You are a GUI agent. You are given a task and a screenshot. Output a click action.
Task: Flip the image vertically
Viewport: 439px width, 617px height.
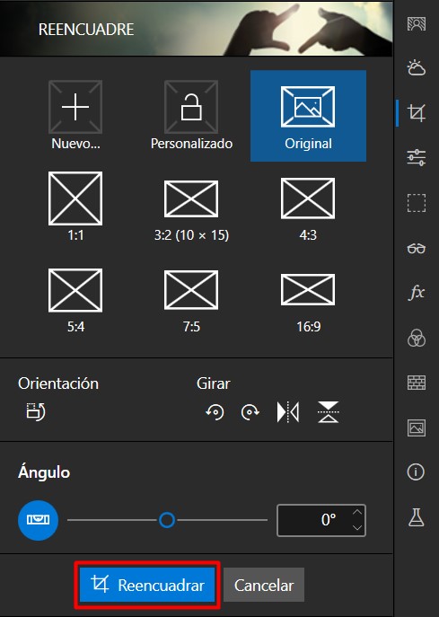(x=328, y=412)
